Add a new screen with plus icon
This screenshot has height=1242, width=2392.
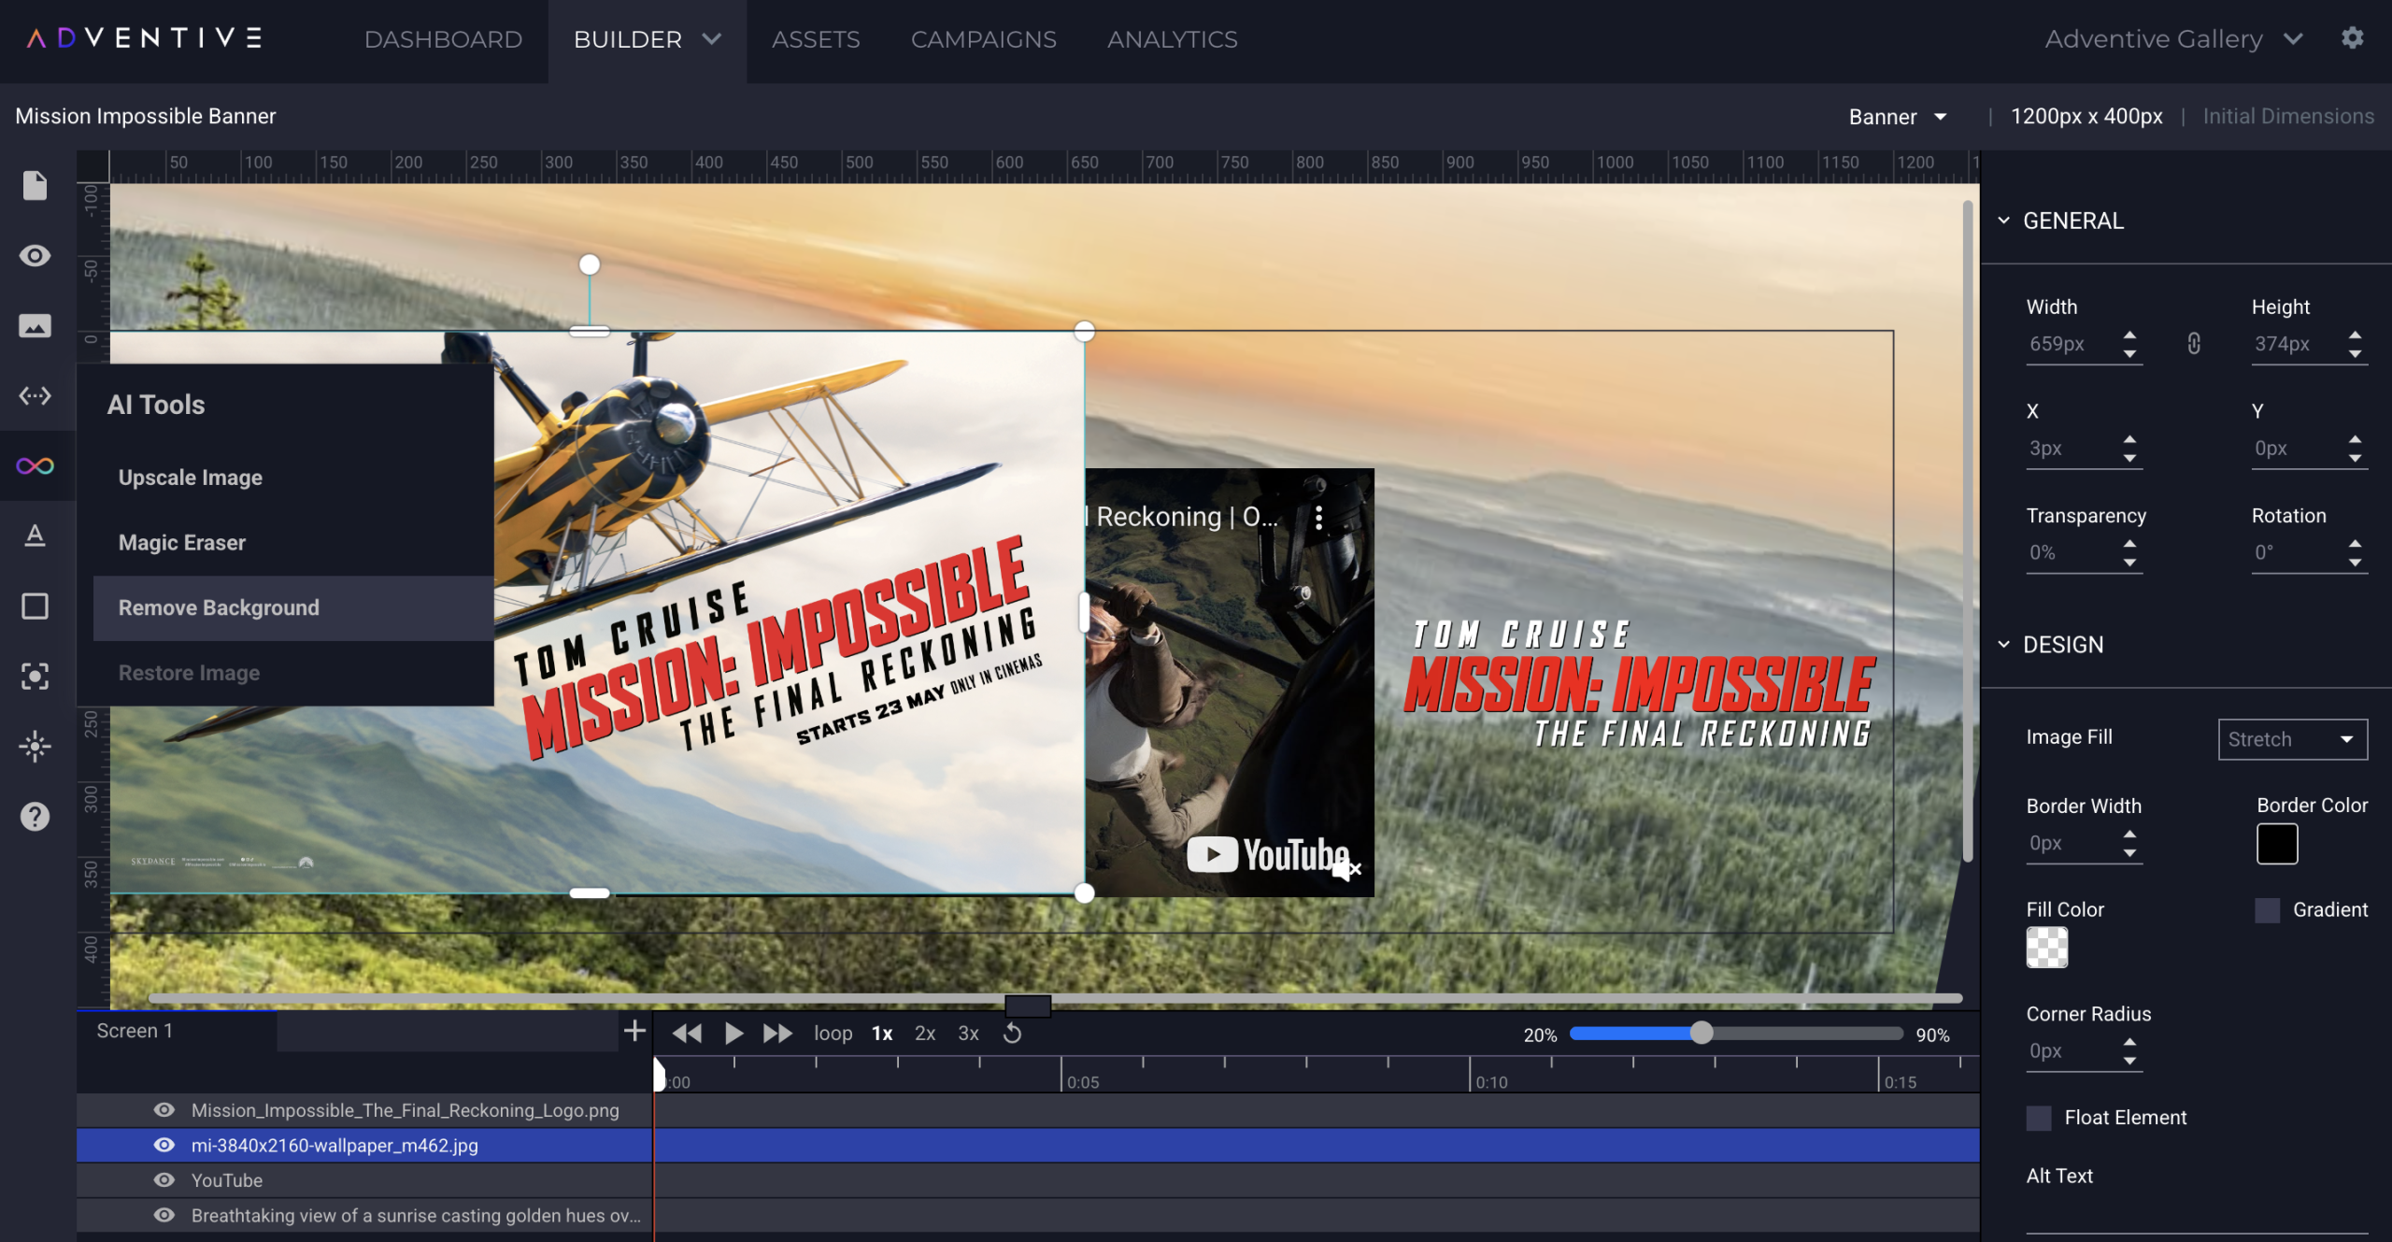[634, 1031]
